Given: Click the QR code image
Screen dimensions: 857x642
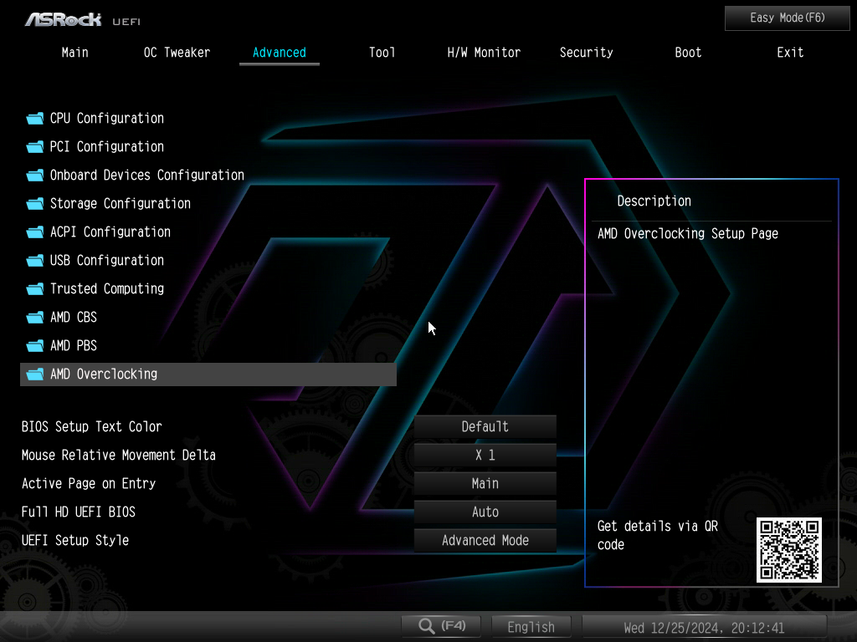Looking at the screenshot, I should coord(788,550).
